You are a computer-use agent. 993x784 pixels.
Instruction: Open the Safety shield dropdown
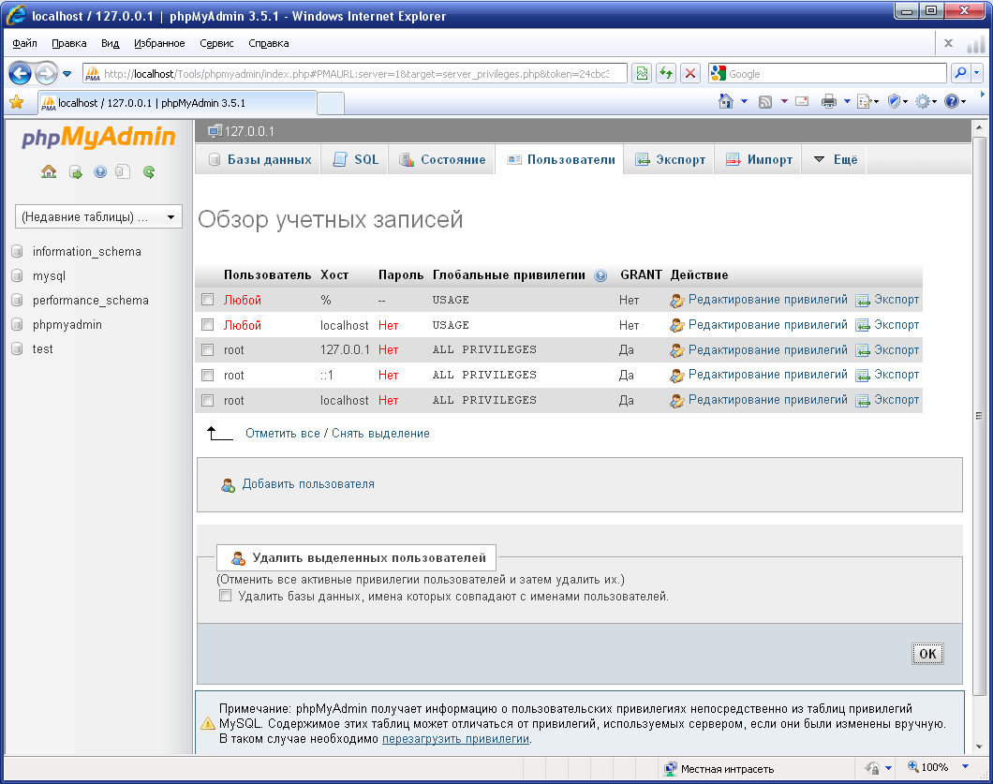pos(897,101)
